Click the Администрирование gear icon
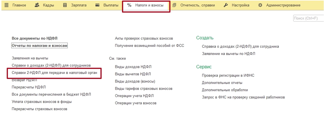 click(x=260, y=5)
